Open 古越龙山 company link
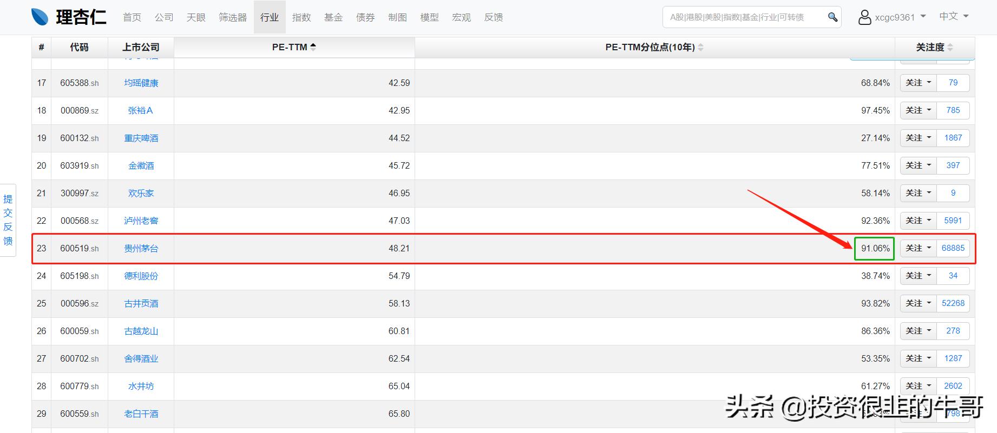 click(x=141, y=331)
